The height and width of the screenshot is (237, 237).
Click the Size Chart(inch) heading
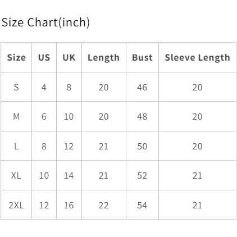[45, 22]
